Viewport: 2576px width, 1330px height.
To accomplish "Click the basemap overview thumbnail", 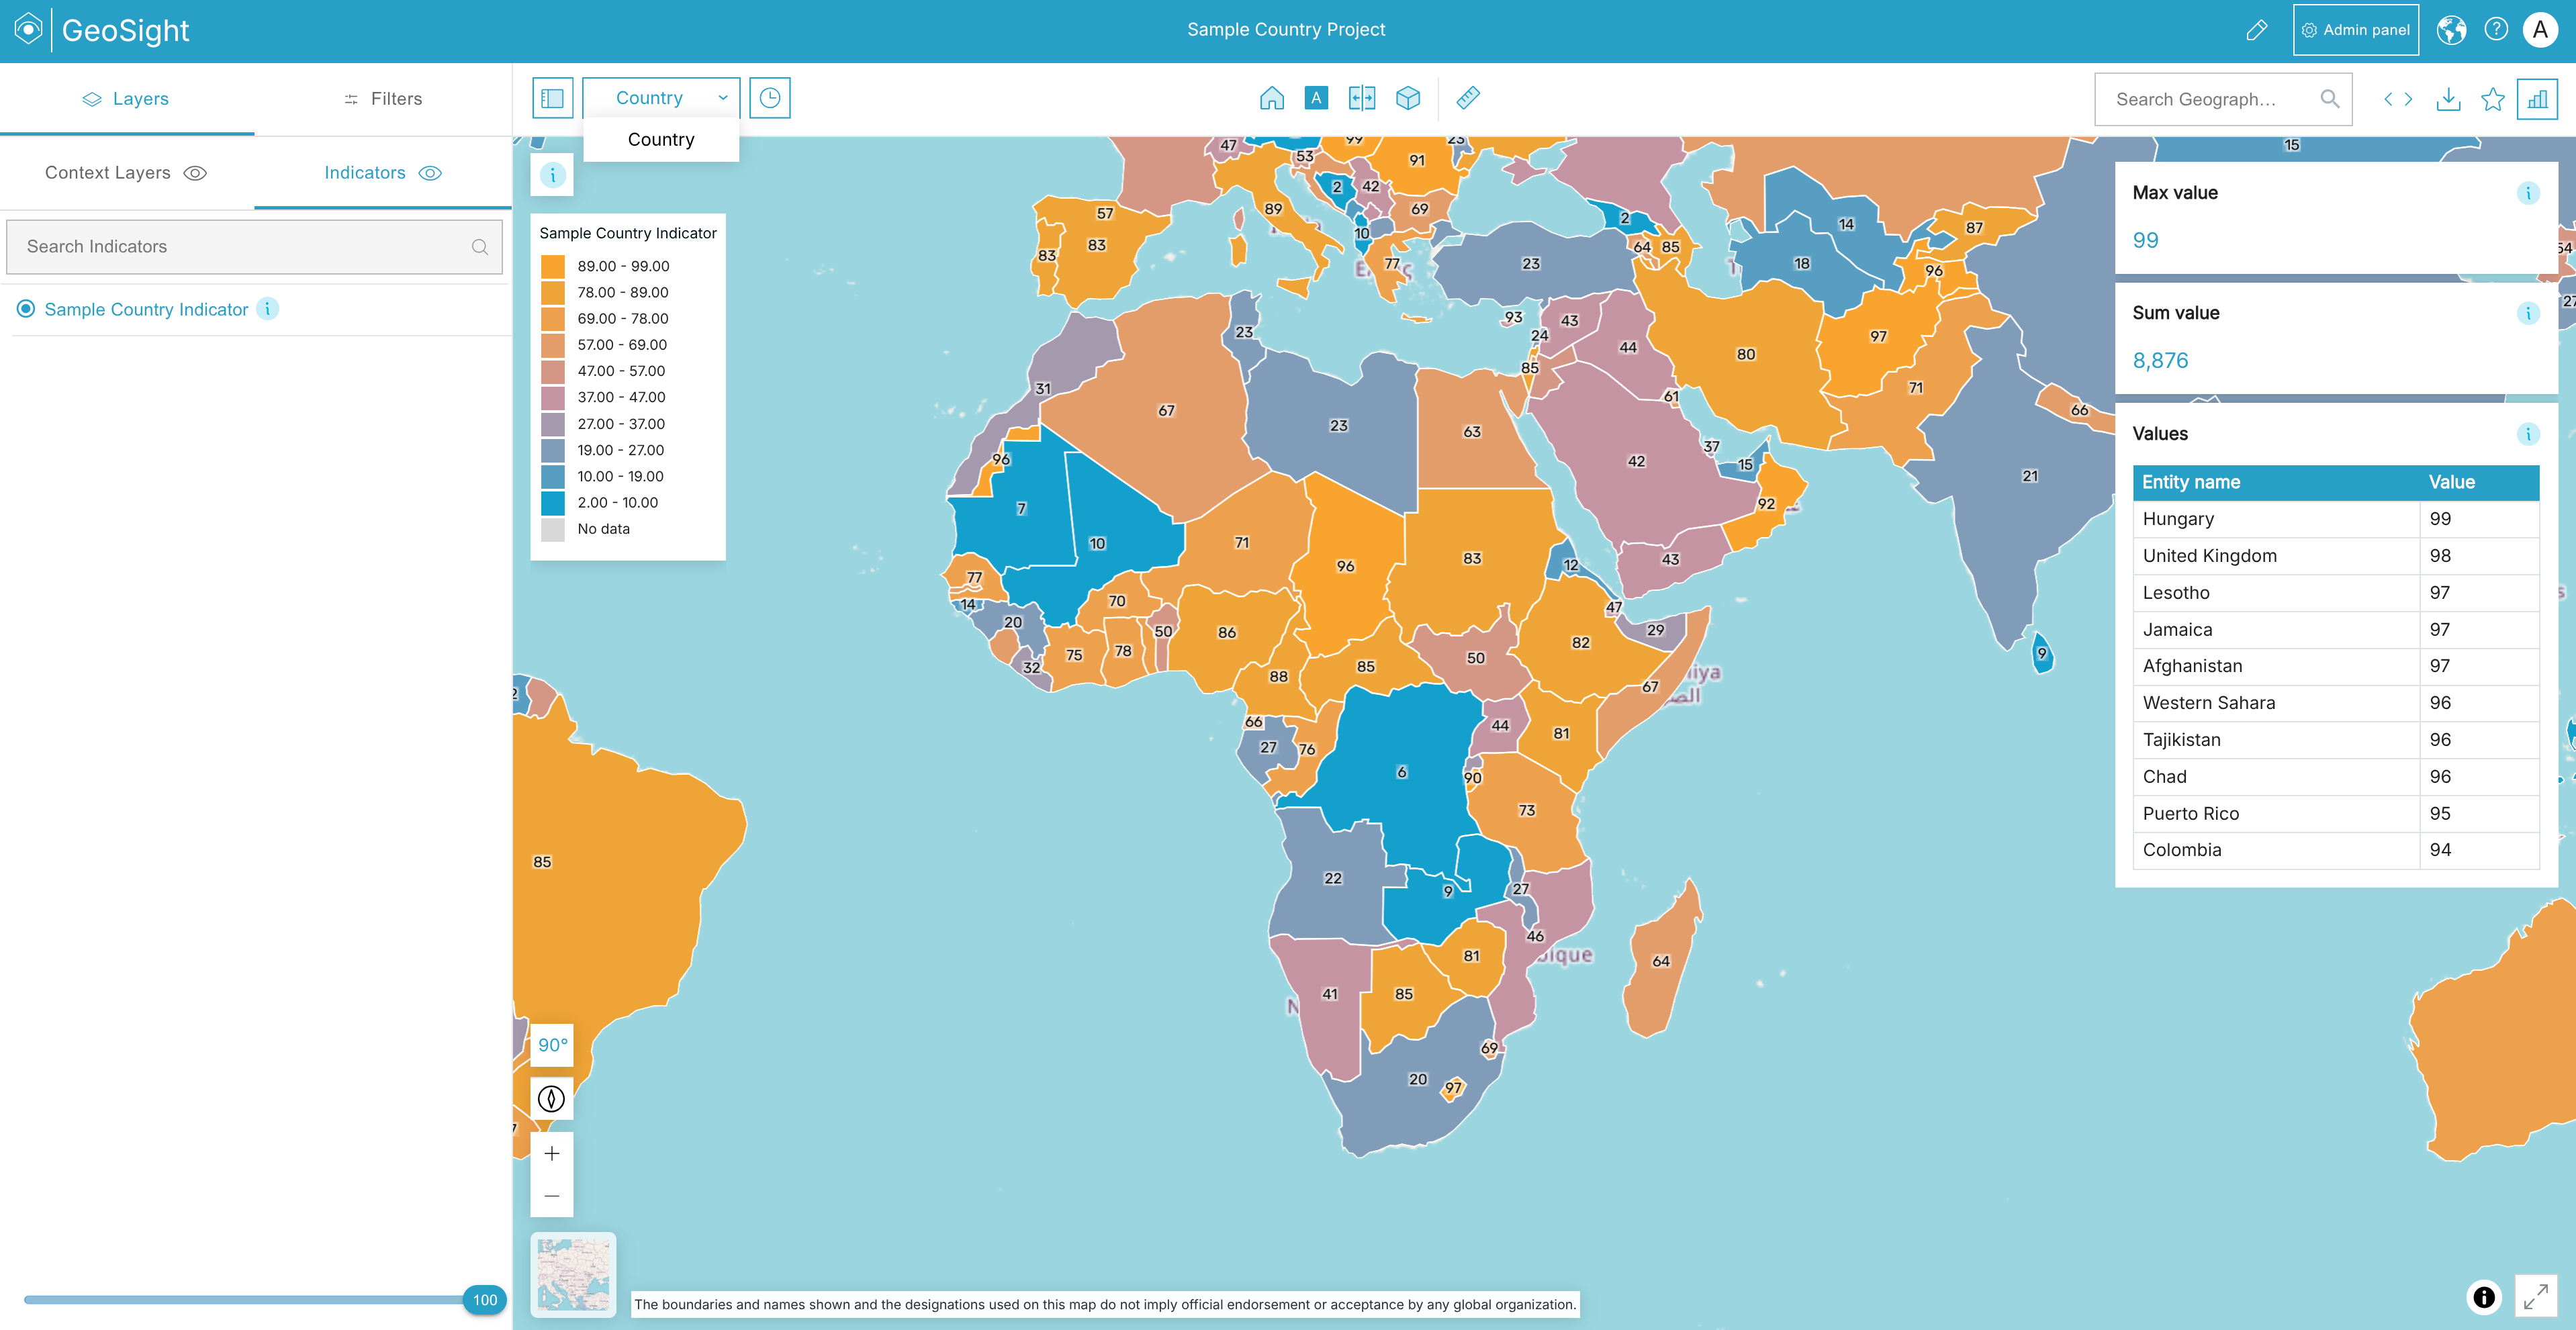I will (573, 1274).
